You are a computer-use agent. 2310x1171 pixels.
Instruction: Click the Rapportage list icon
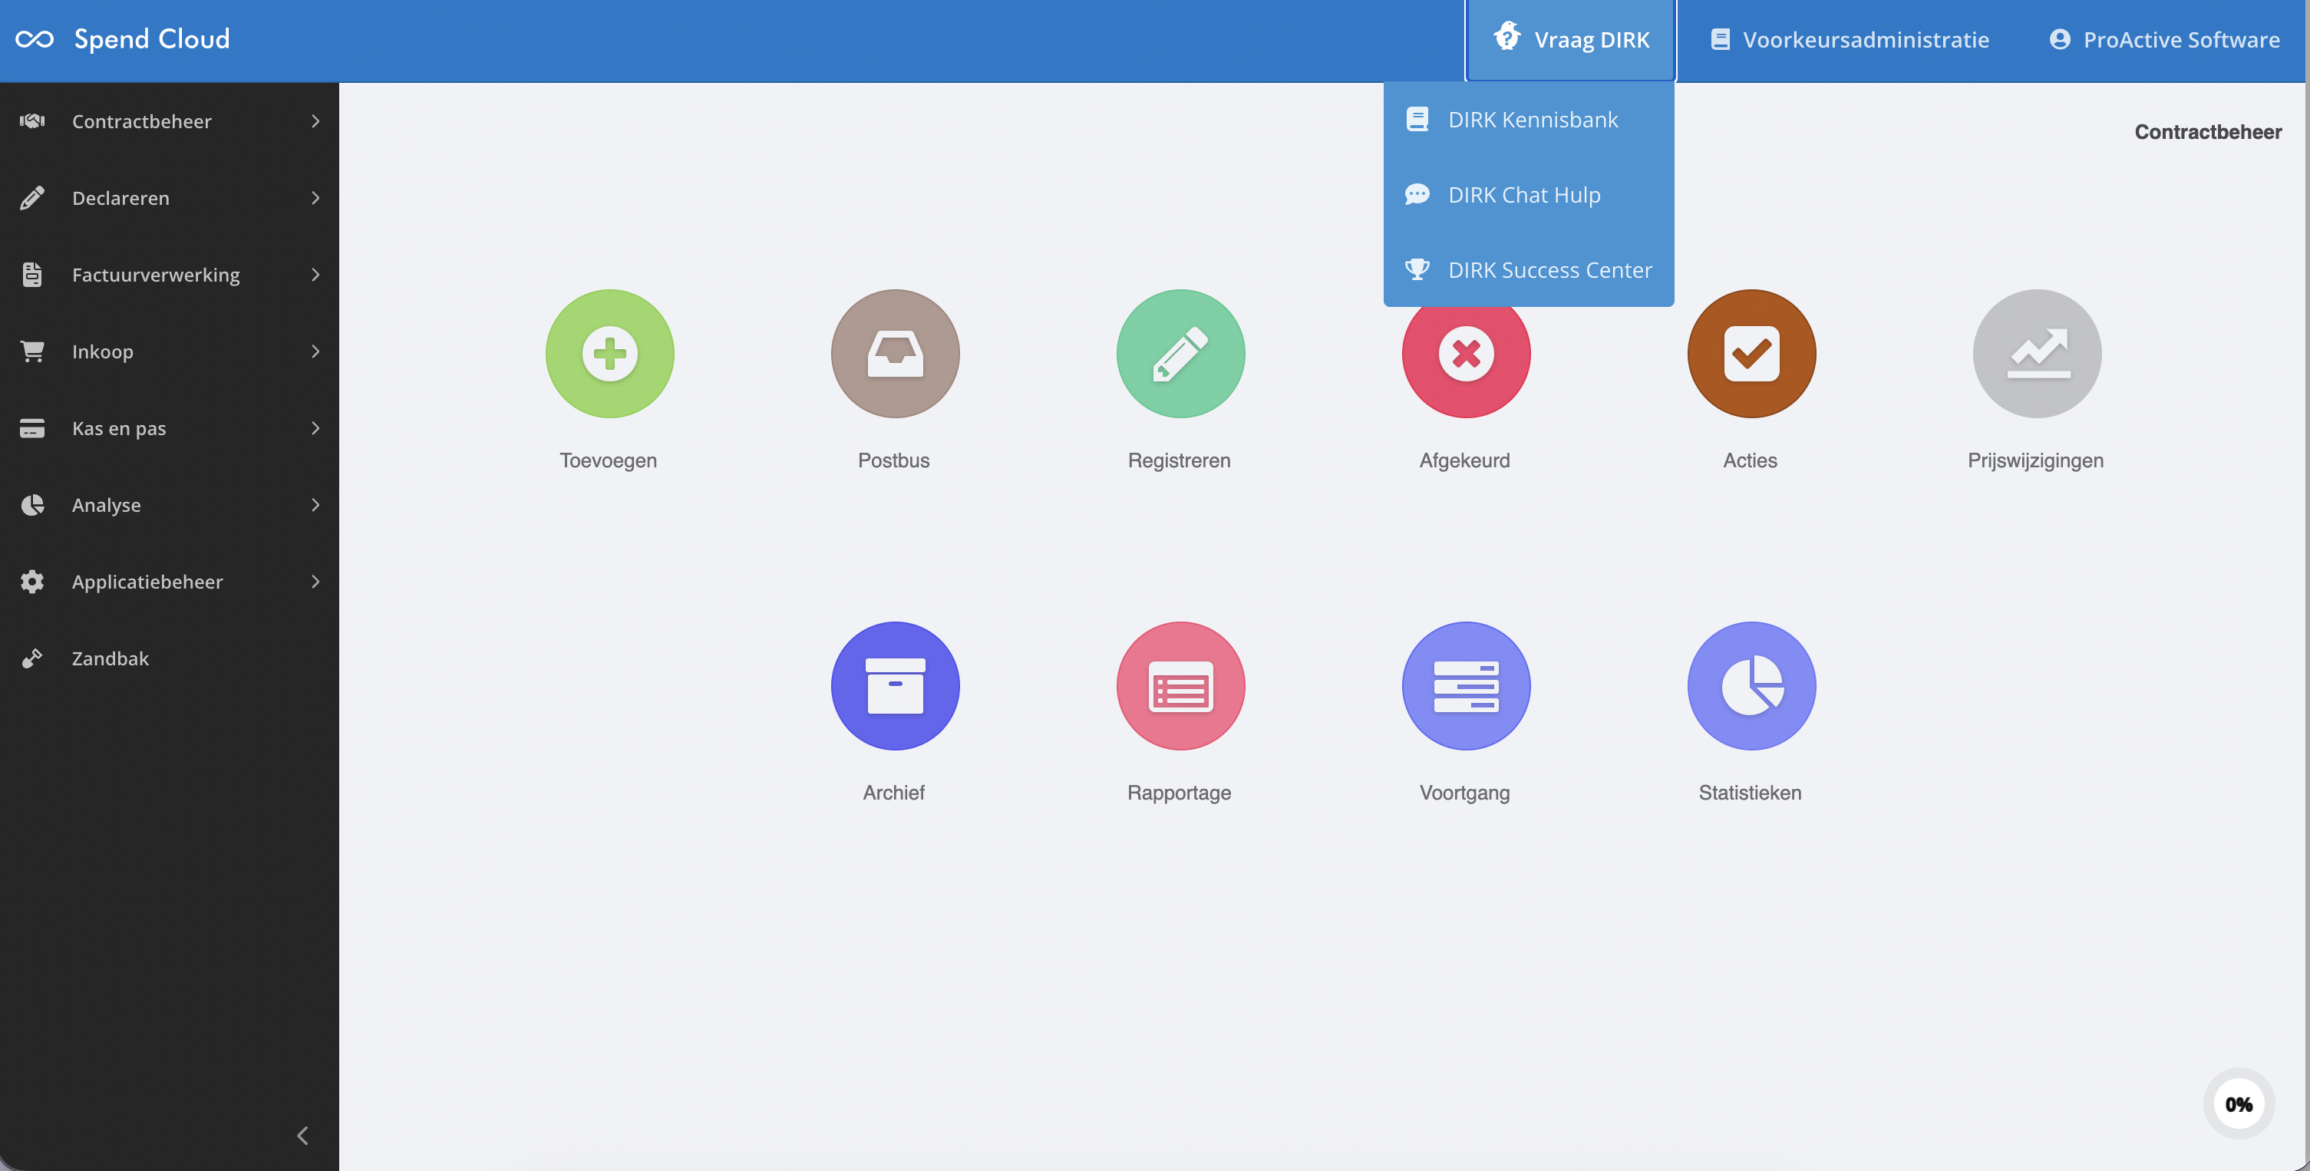coord(1180,686)
